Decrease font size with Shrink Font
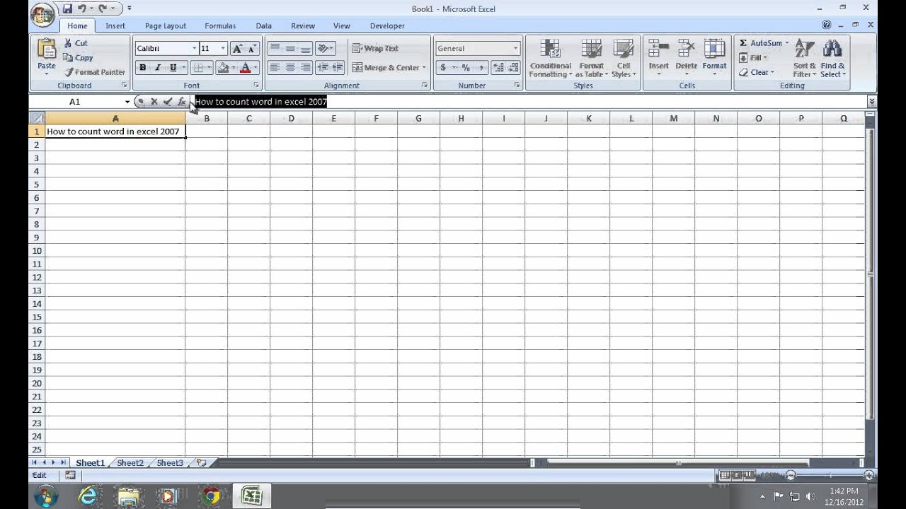This screenshot has width=906, height=509. [x=252, y=49]
